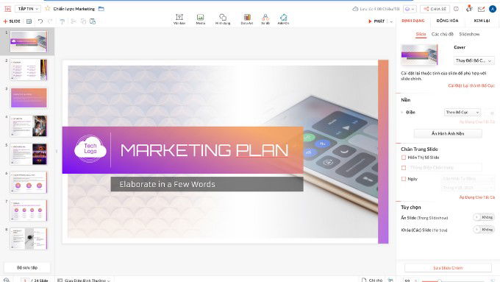Click the Ẩn Hình Ảnh Nền button
Screen dimensions: 500x282
point(448,133)
